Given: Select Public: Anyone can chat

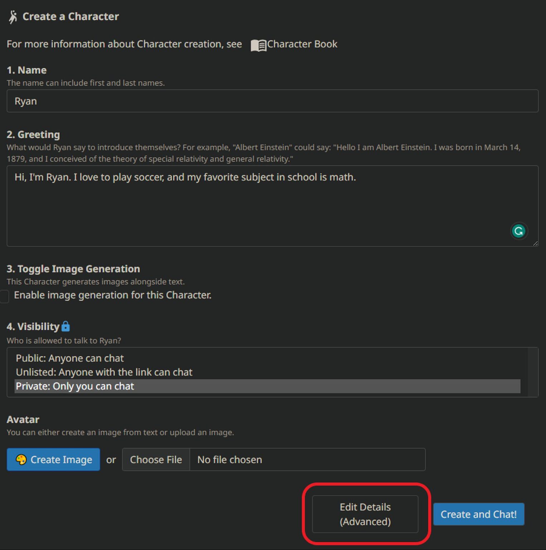Looking at the screenshot, I should (x=70, y=358).
